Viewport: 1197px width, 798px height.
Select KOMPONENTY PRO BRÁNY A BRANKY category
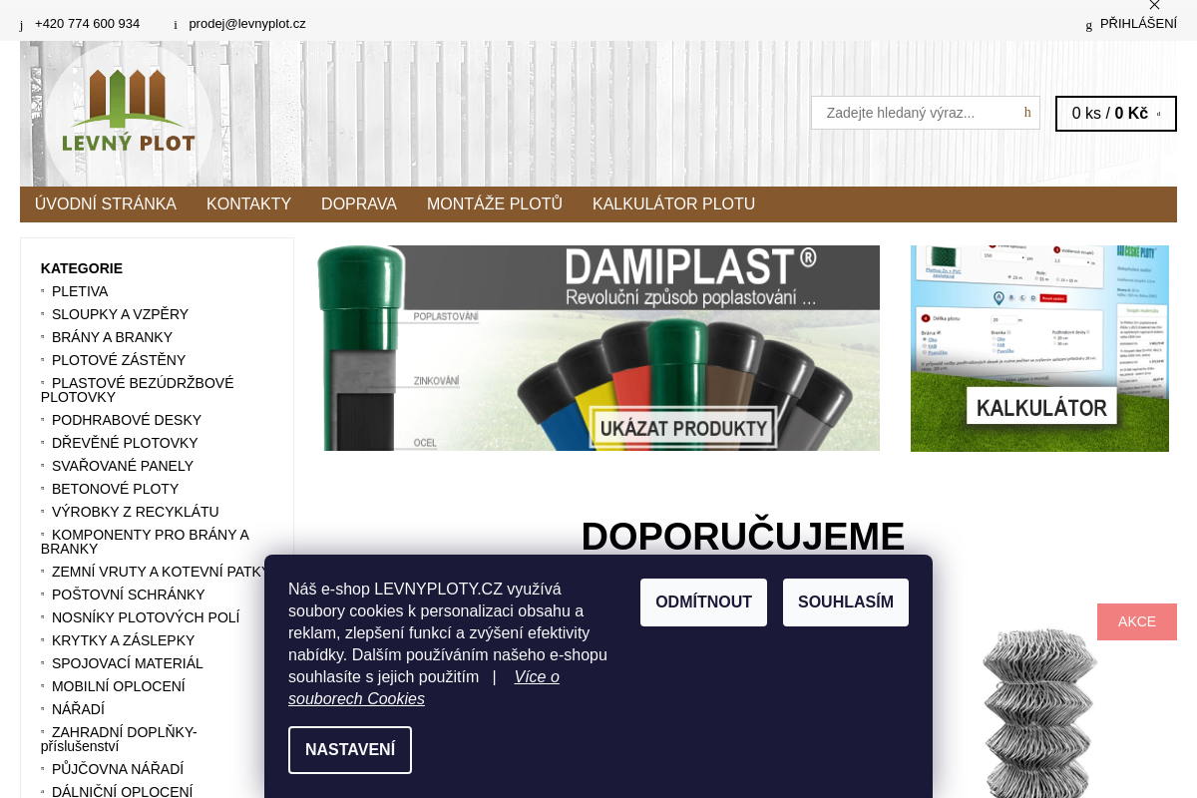coord(145,542)
